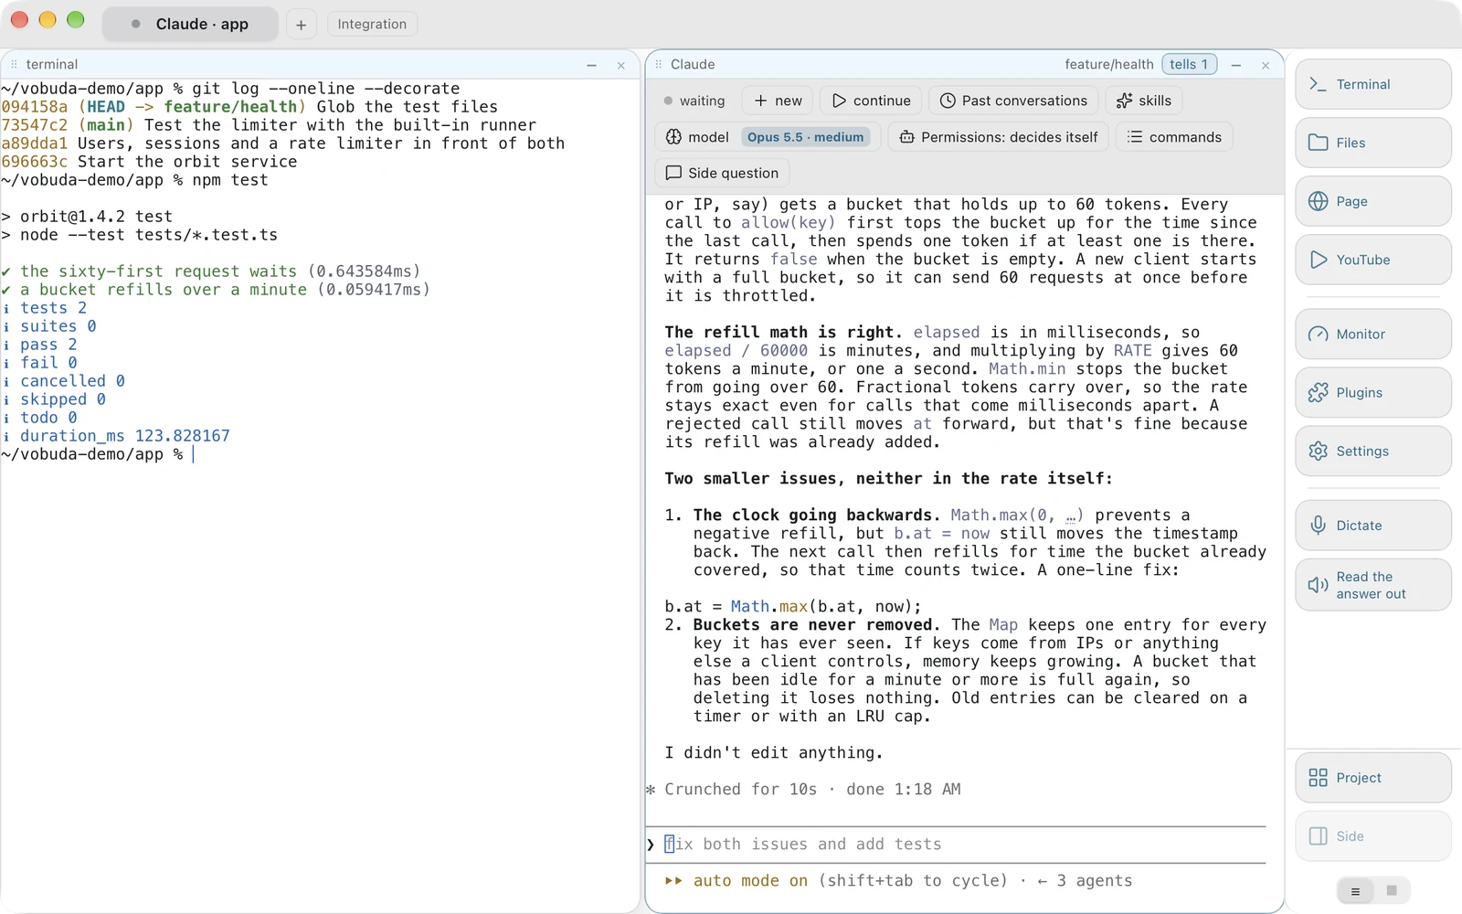The image size is (1462, 914).
Task: Click commit hash 094158a in terminal
Action: pos(35,107)
